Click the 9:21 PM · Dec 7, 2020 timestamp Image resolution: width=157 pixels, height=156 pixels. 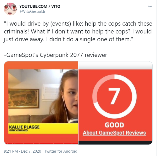point(23,151)
